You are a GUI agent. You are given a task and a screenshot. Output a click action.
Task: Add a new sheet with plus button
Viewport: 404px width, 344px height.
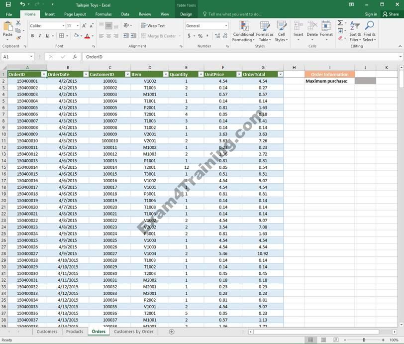point(172,332)
